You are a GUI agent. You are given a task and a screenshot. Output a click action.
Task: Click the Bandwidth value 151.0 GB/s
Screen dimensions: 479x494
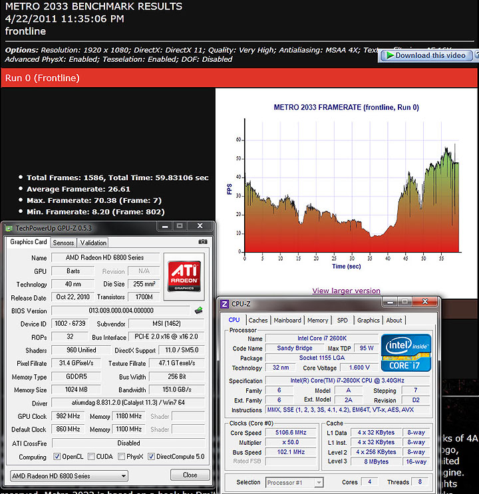pyautogui.click(x=177, y=390)
